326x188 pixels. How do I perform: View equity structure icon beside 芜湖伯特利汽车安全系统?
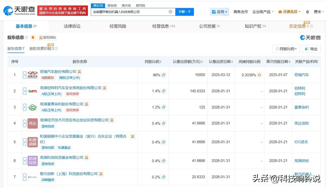(104, 88)
